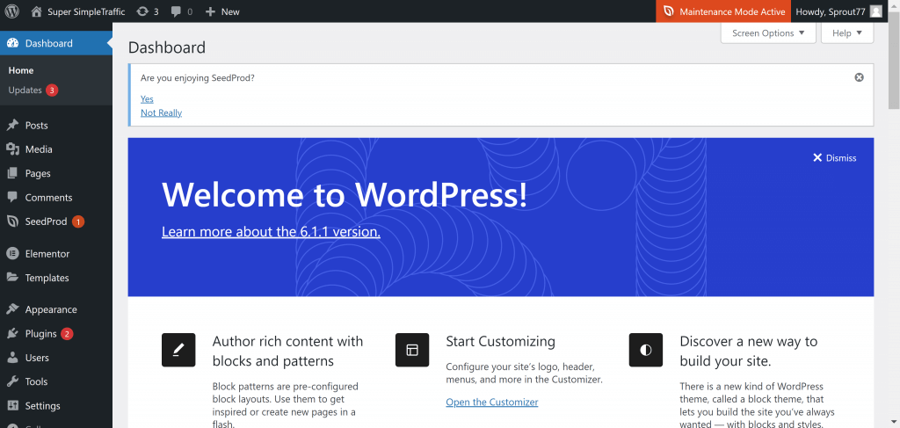
Task: Click the user avatar next to Howdy, Sprout77
Action: click(x=875, y=11)
